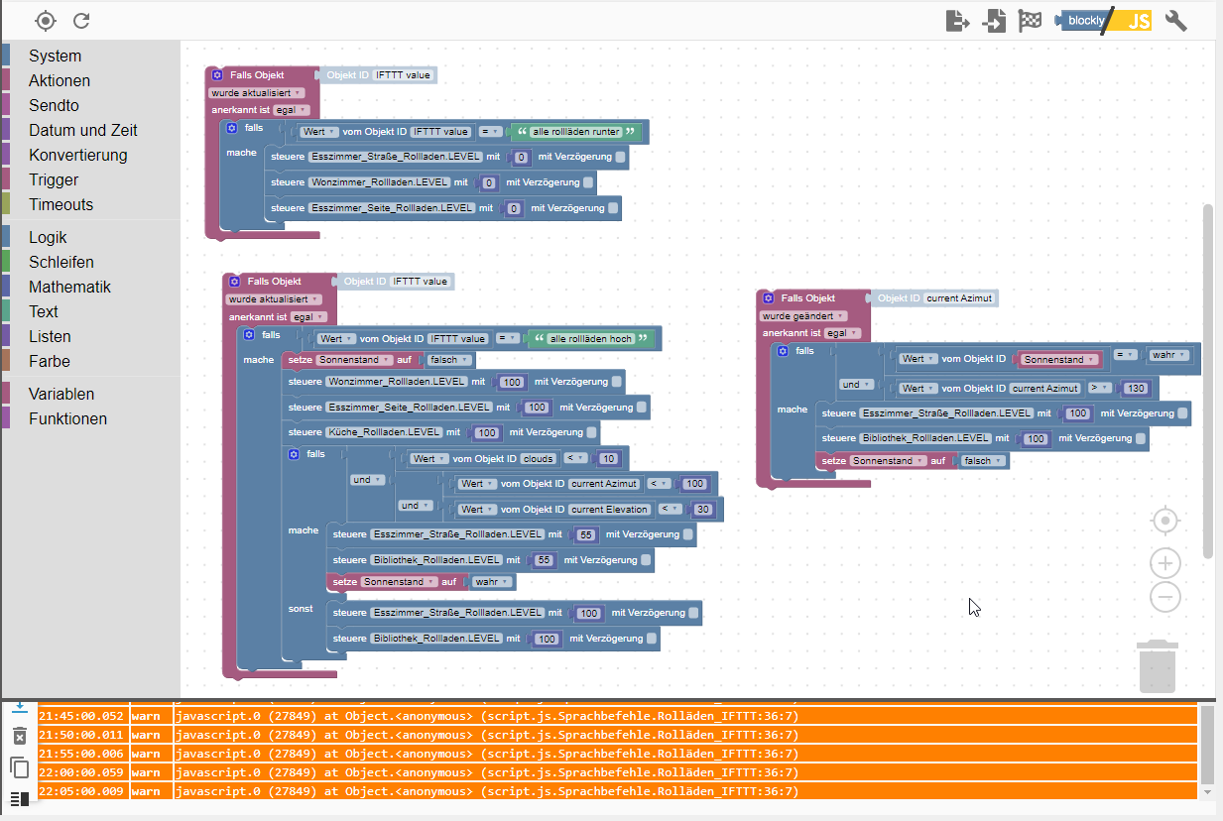
Task: Click the delete log trash icon
Action: 19,736
